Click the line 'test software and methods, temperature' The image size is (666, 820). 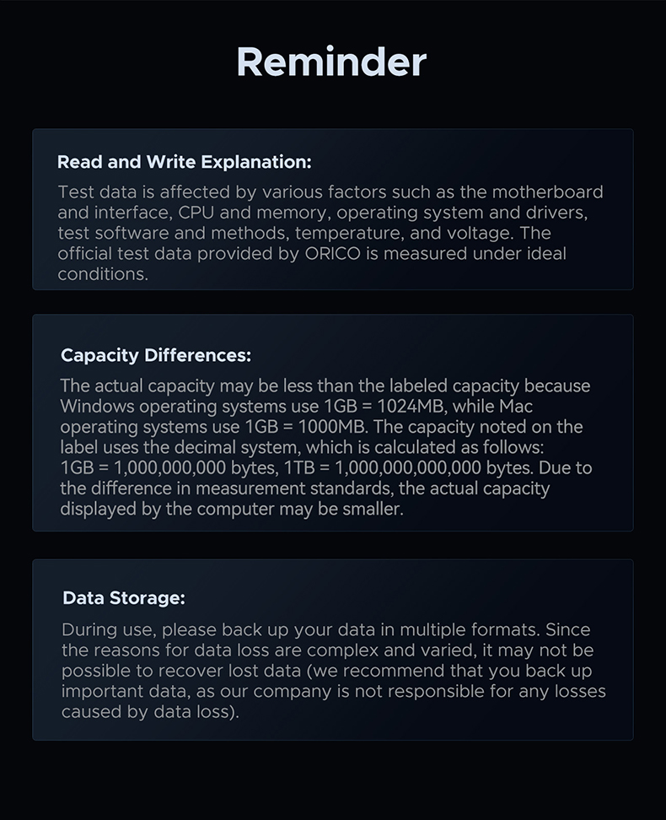(304, 233)
